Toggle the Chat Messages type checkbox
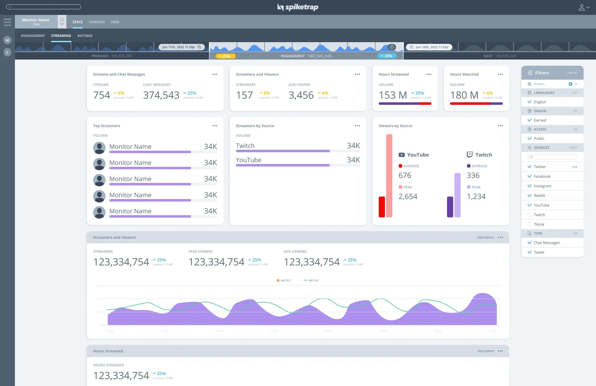 coord(530,243)
